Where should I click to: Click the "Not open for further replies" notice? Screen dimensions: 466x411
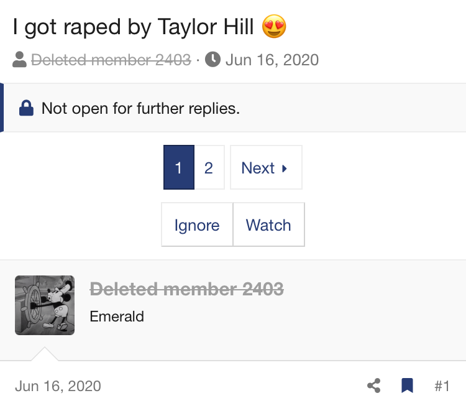pos(140,108)
